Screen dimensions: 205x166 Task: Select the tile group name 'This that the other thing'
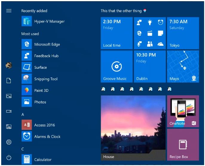point(121,11)
